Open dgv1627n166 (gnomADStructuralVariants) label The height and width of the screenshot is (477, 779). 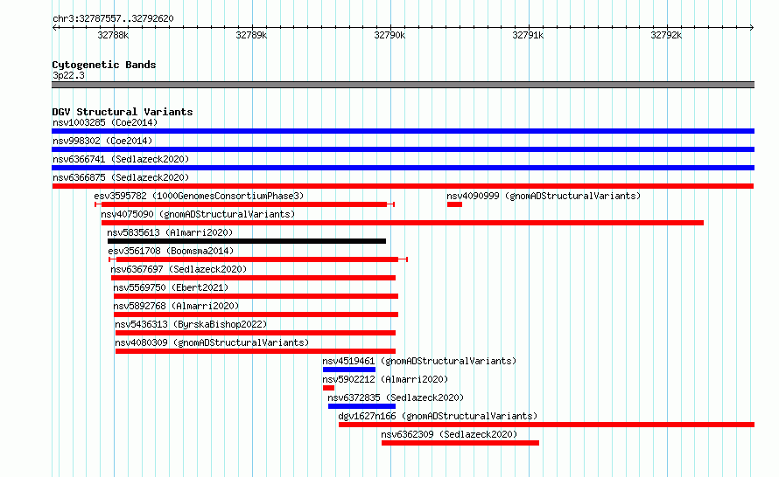pyautogui.click(x=438, y=416)
